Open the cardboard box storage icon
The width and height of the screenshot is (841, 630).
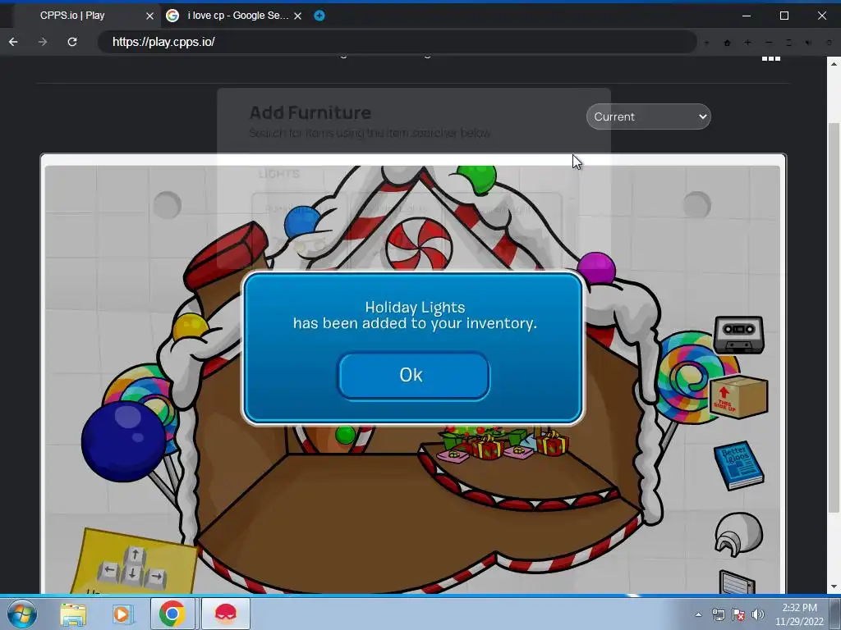point(739,396)
